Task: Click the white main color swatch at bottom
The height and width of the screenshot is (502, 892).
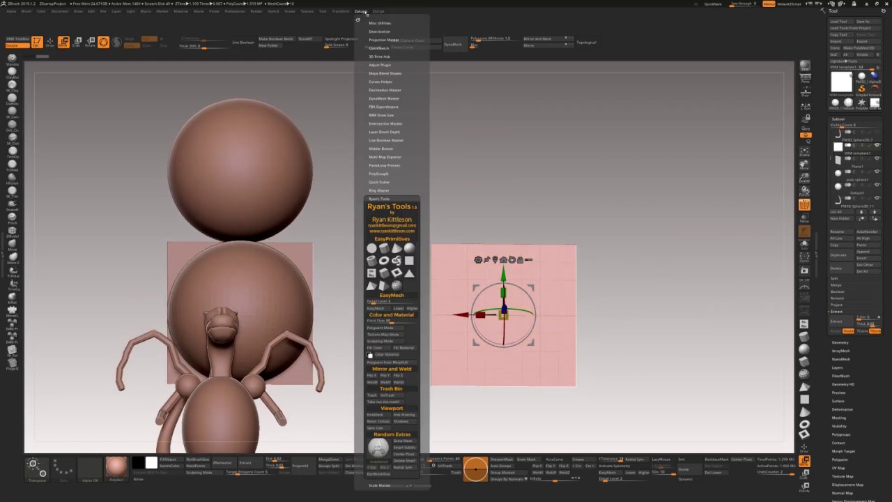Action: [151, 462]
